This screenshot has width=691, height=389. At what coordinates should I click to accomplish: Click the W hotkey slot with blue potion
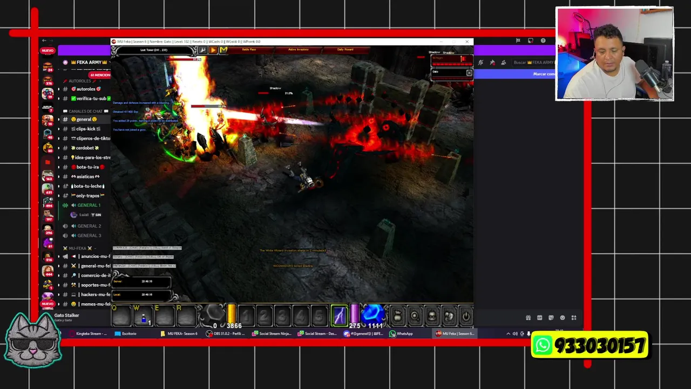point(143,316)
